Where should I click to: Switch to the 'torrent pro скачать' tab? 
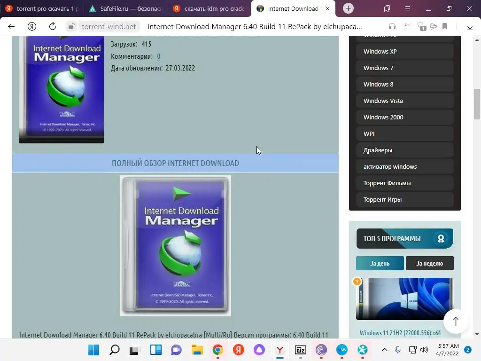(42, 8)
